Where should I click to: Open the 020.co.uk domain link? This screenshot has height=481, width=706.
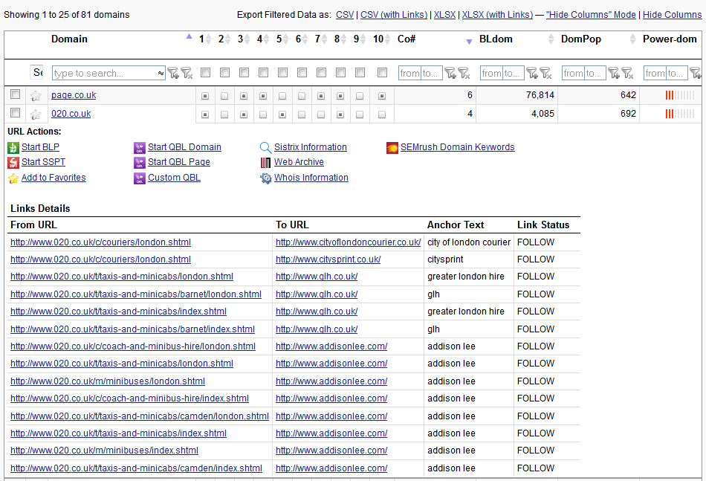pyautogui.click(x=71, y=114)
